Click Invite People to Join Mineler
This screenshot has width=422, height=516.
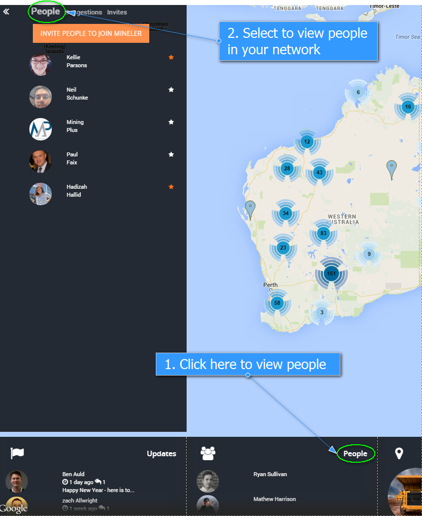tap(91, 33)
